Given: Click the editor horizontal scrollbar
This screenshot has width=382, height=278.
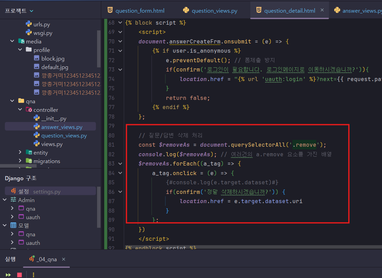Looking at the screenshot, I should (253, 247).
